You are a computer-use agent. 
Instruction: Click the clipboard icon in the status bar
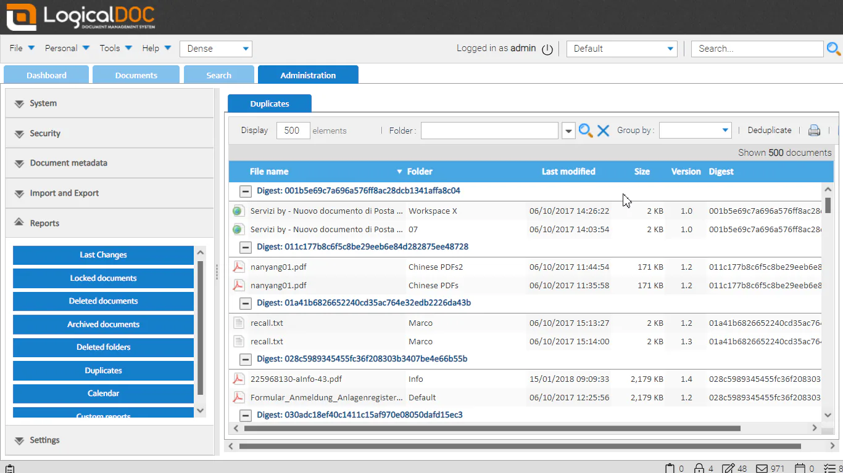click(9, 468)
